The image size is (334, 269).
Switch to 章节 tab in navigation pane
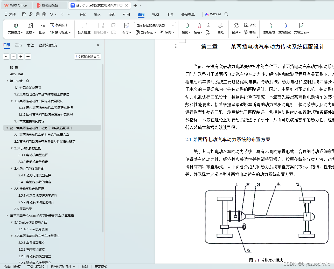tap(19, 45)
